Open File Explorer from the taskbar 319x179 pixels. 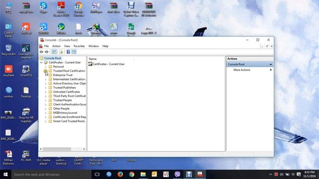click(143, 175)
